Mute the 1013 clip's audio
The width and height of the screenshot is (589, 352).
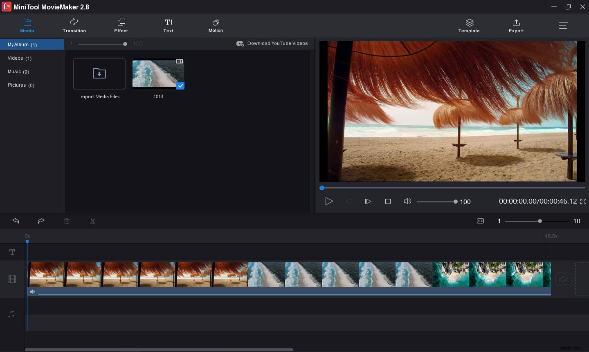click(x=33, y=291)
